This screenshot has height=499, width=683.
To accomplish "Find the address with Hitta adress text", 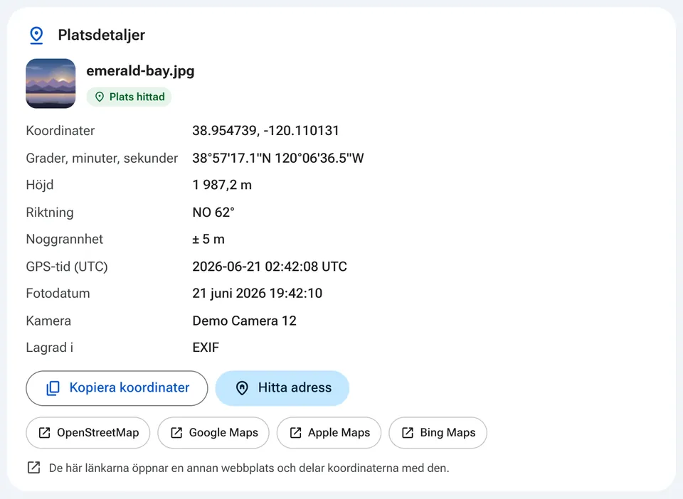I will [x=295, y=387].
